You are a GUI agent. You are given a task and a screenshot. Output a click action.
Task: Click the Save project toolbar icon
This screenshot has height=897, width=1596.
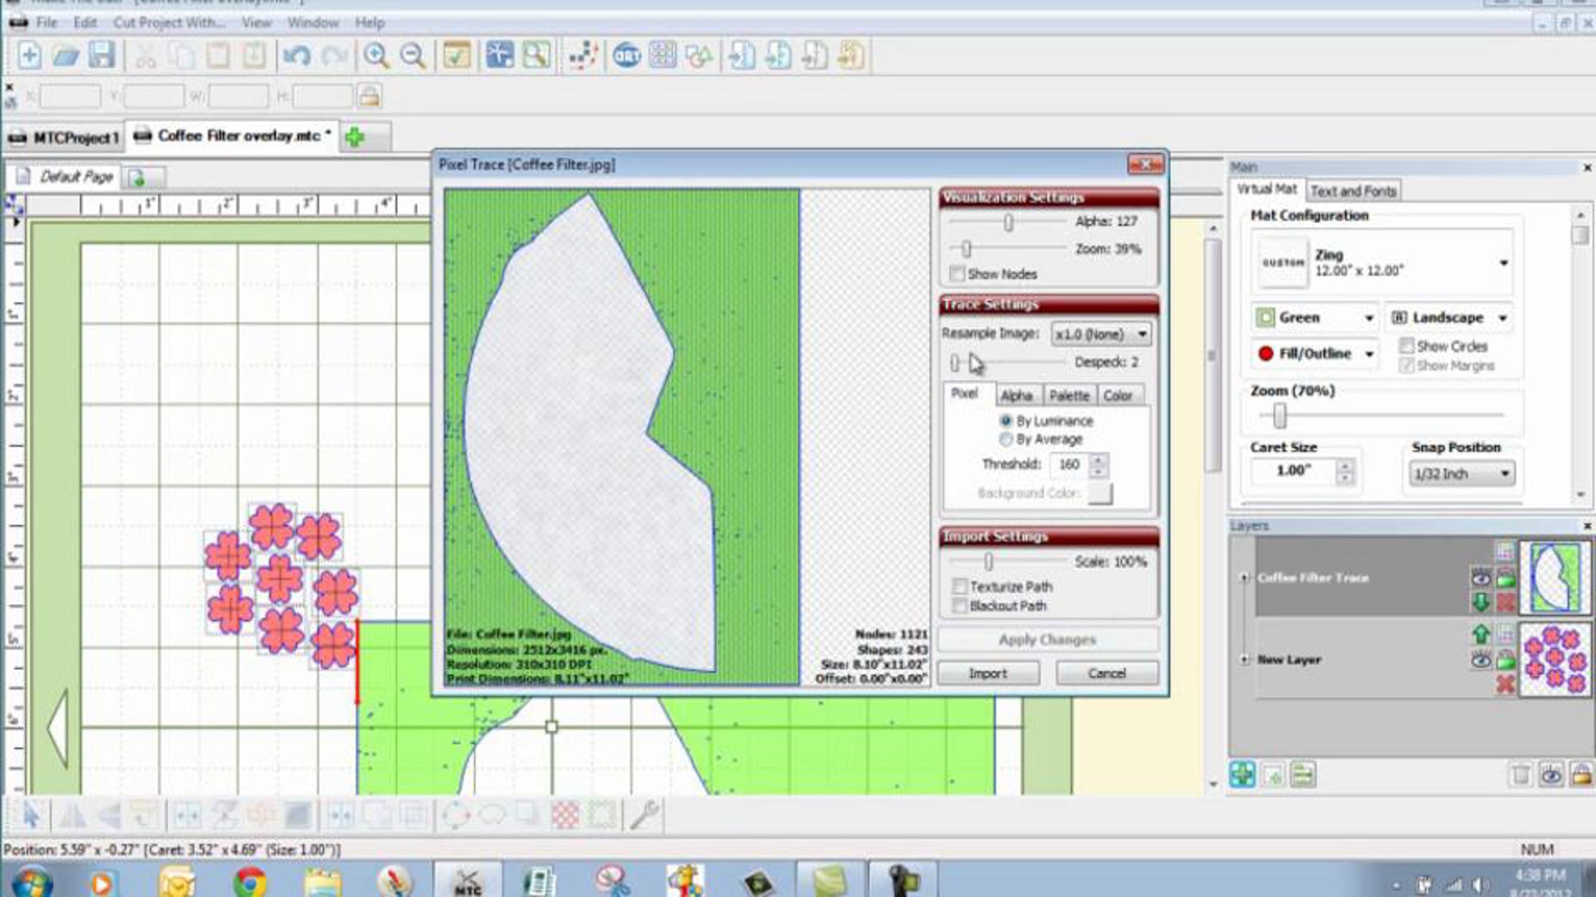point(102,56)
